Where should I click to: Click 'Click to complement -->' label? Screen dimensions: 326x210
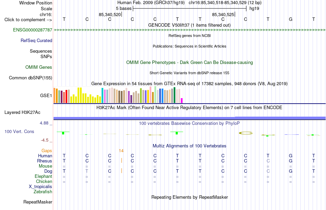coord(28,20)
